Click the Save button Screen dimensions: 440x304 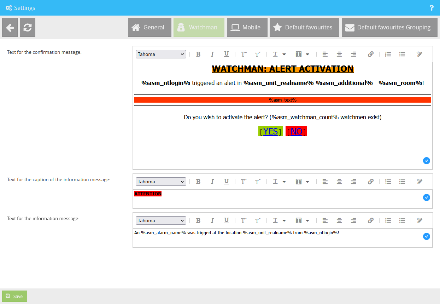(14, 296)
